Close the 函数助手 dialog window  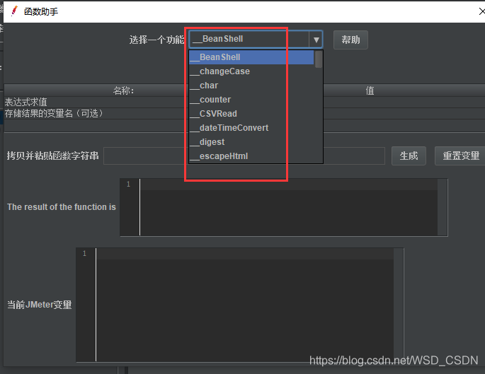tap(481, 11)
